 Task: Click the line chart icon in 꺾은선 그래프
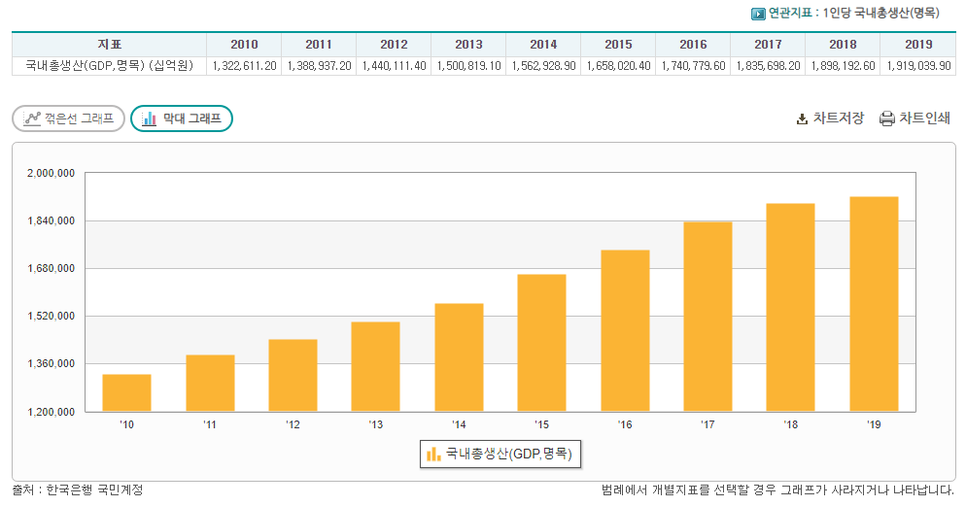33,118
